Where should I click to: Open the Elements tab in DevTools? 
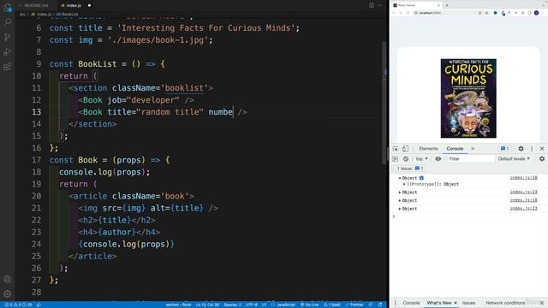(x=428, y=149)
